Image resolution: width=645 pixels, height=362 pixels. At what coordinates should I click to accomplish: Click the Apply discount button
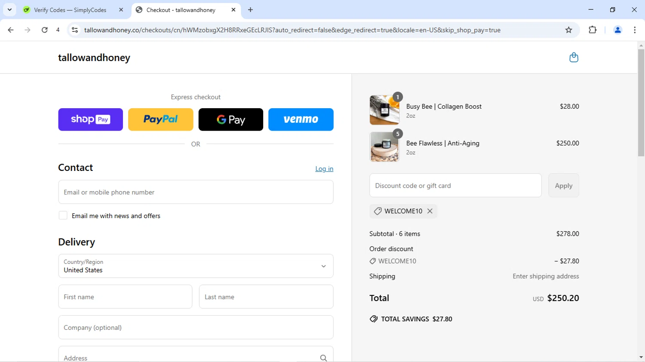pyautogui.click(x=564, y=186)
